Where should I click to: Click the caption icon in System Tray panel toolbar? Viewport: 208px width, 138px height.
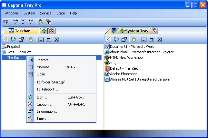coord(108,40)
